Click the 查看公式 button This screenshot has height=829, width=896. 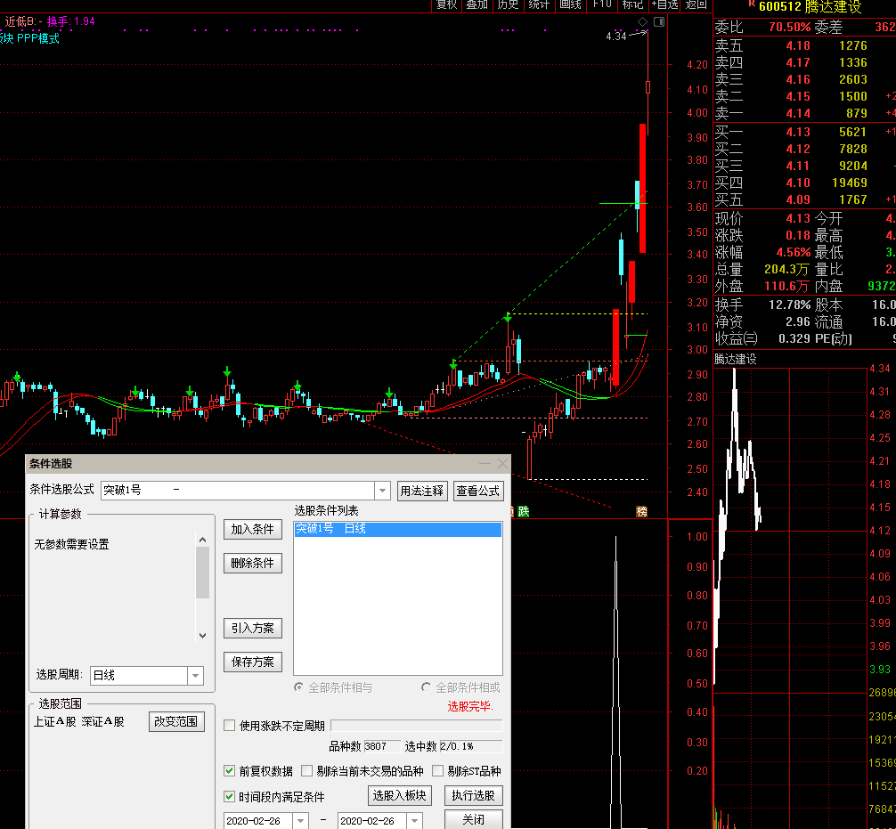477,491
